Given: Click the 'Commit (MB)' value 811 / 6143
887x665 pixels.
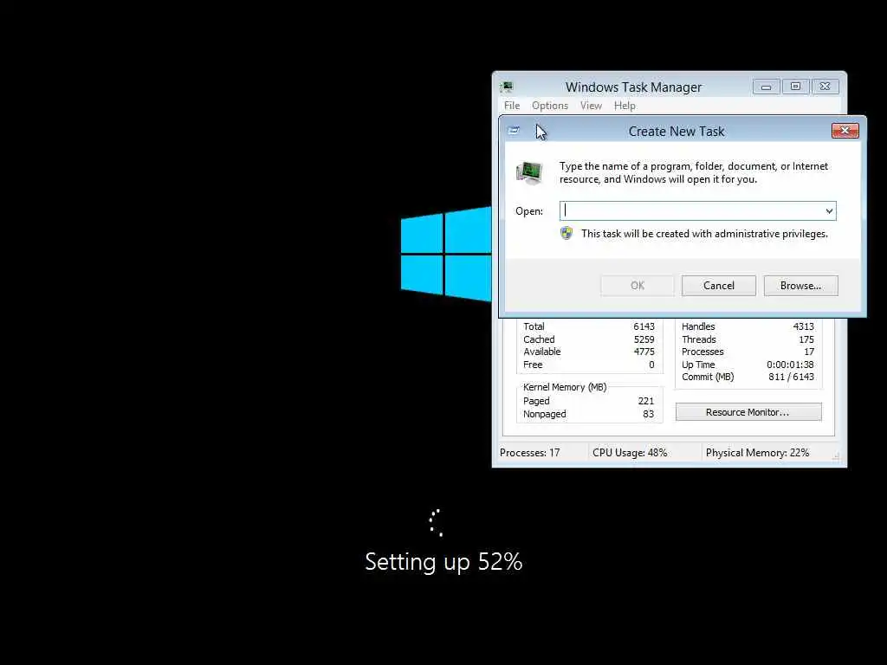Looking at the screenshot, I should pyautogui.click(x=791, y=378).
